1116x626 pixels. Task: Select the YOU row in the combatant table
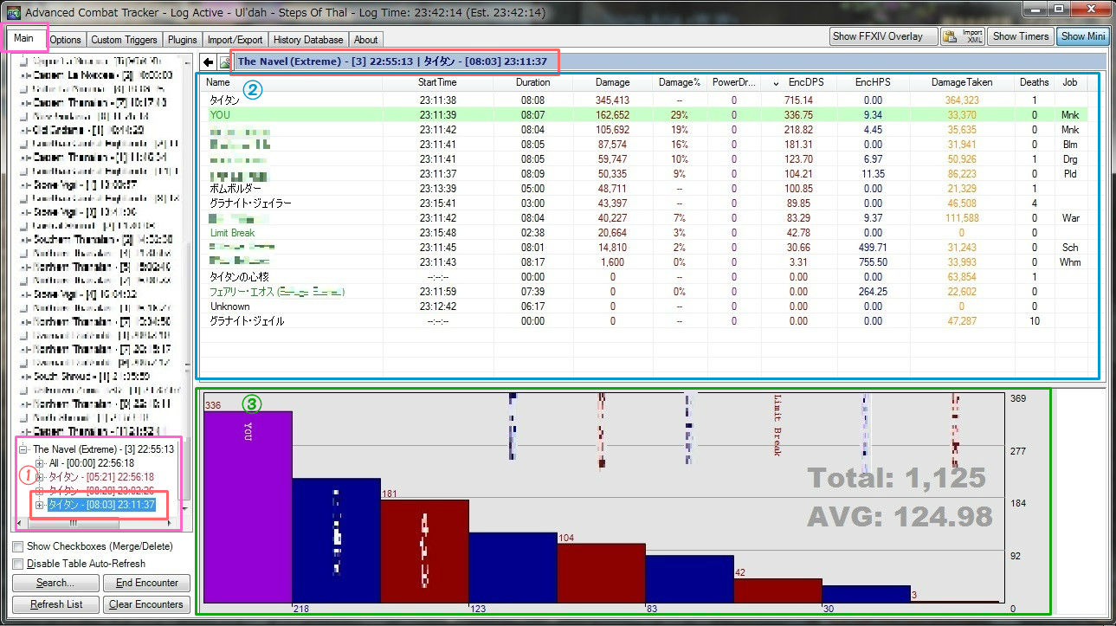pyautogui.click(x=646, y=114)
